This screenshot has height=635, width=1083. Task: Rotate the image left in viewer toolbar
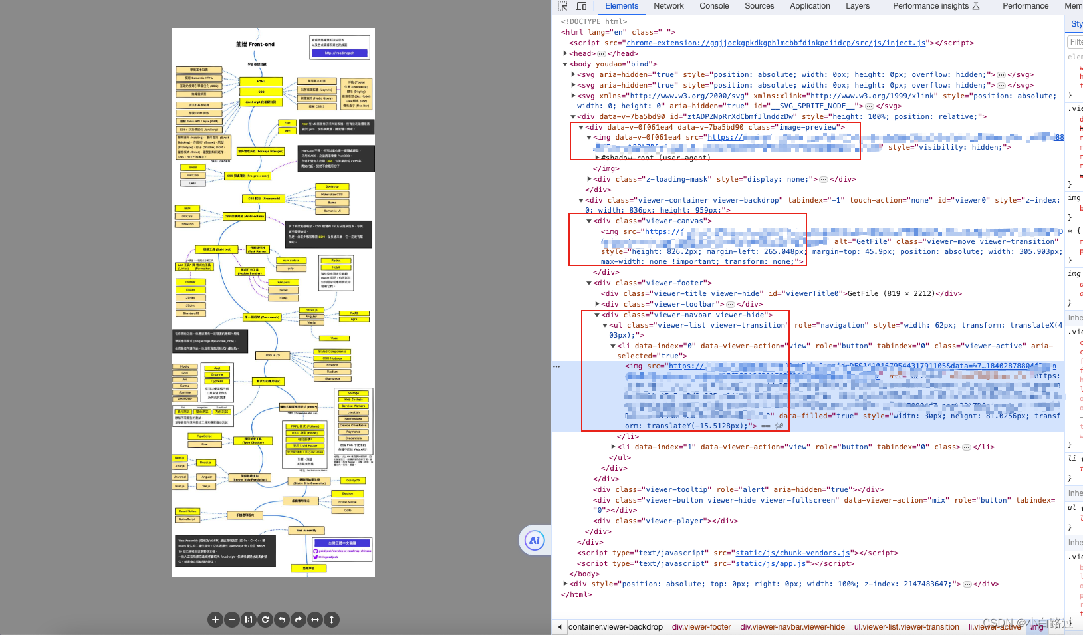coord(282,620)
